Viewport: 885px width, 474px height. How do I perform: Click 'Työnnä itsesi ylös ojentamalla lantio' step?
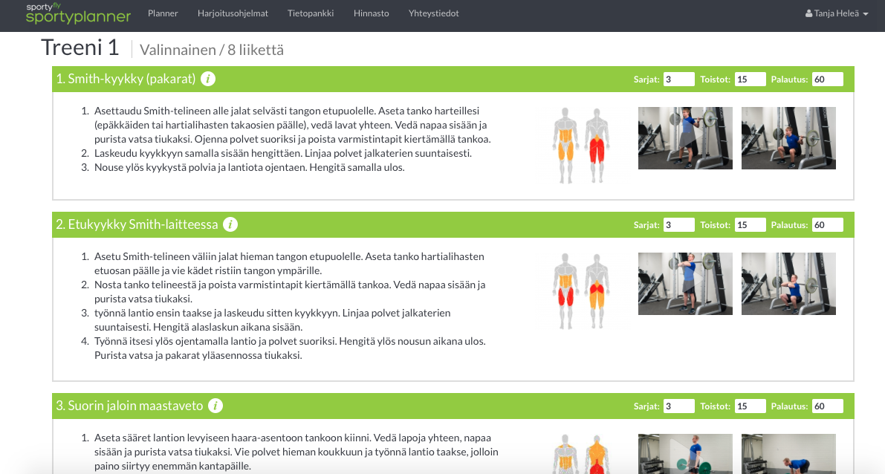point(290,348)
